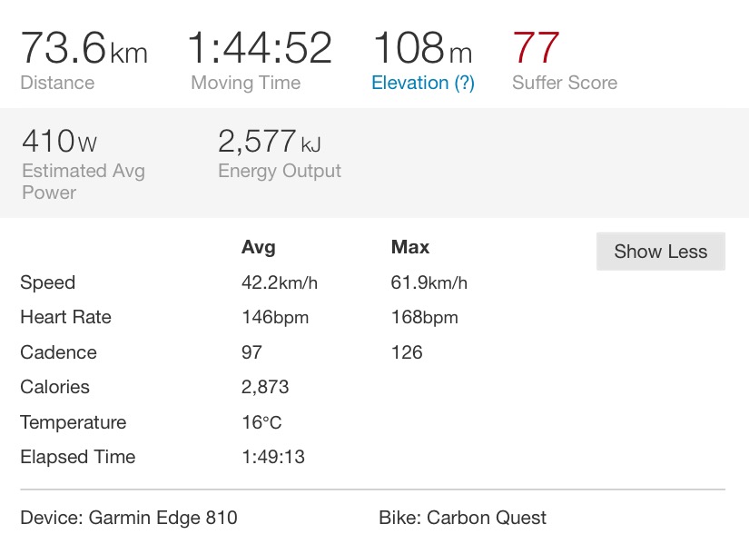Viewport: 749px width, 554px height.
Task: Click the Bike: Carbon Quest text
Action: pos(462,519)
